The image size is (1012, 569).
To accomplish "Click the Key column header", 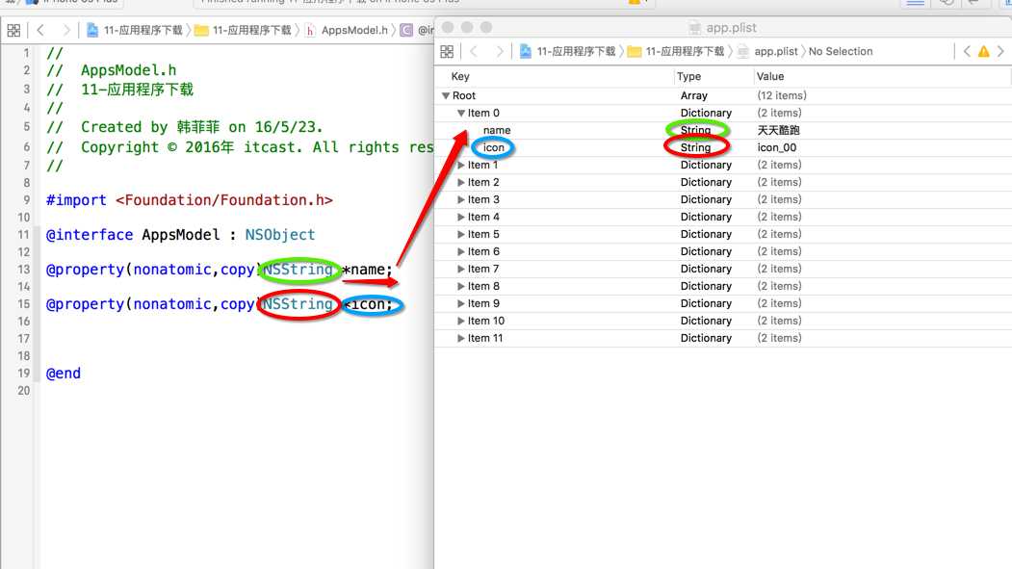I will point(460,76).
